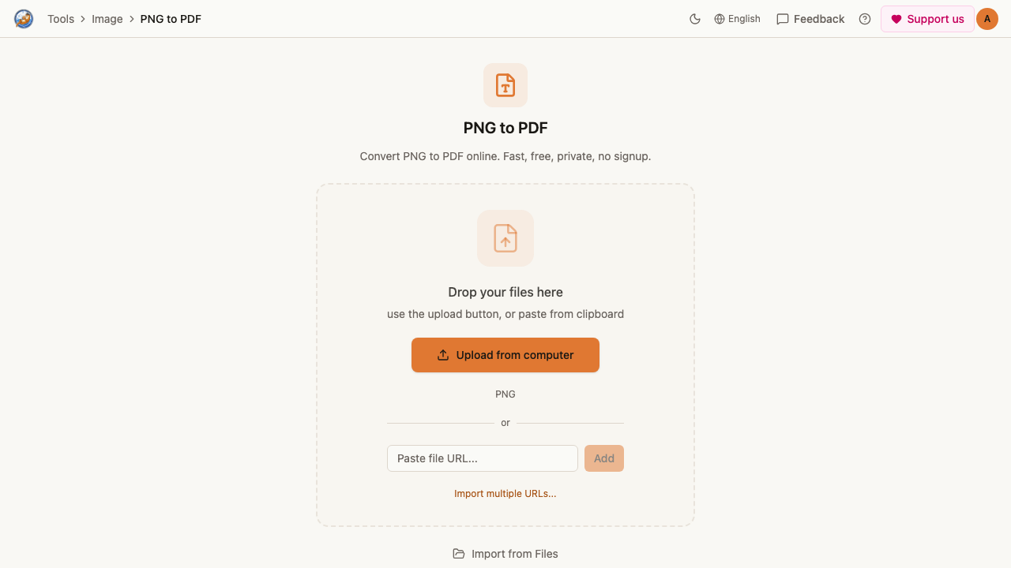The width and height of the screenshot is (1011, 568).
Task: Click the globe language icon
Action: [720, 19]
